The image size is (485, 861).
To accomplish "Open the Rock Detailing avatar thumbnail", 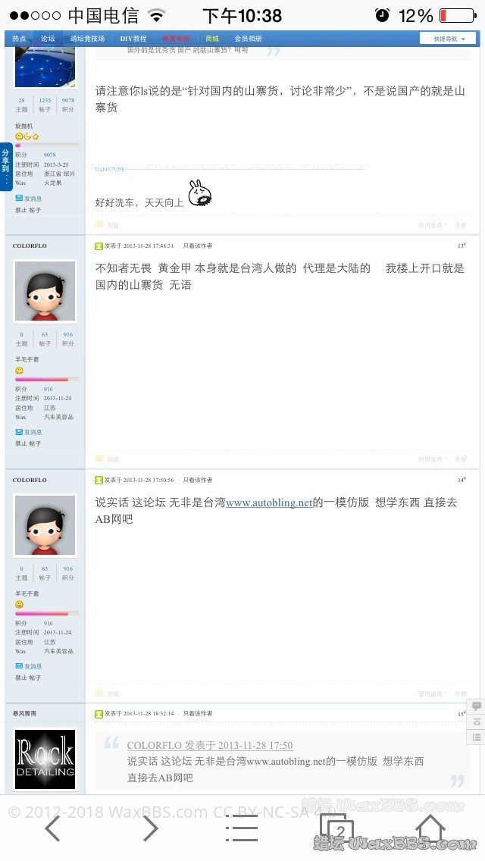I will click(x=45, y=759).
